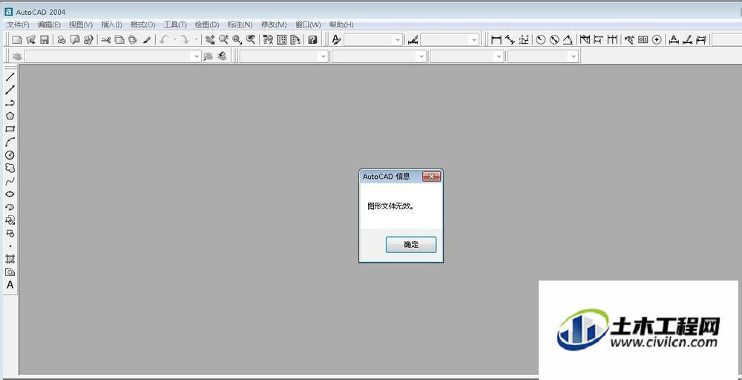Click the Pan Realtime hand icon
The height and width of the screenshot is (380, 742).
[x=210, y=40]
